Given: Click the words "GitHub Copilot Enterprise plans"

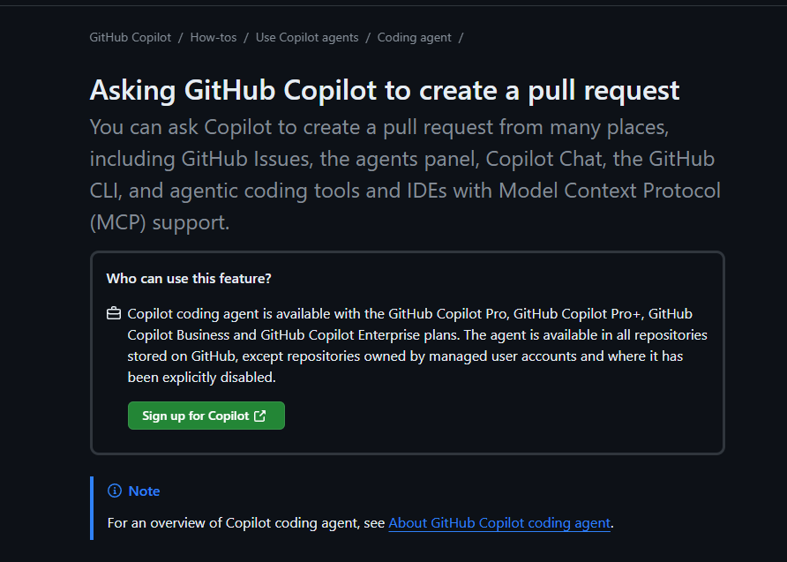Looking at the screenshot, I should point(360,335).
